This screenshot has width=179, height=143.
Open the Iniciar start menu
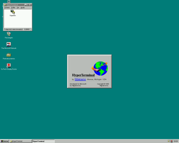[x=5, y=141]
